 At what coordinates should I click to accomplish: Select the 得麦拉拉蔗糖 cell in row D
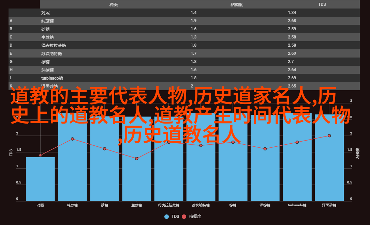(x=54, y=46)
